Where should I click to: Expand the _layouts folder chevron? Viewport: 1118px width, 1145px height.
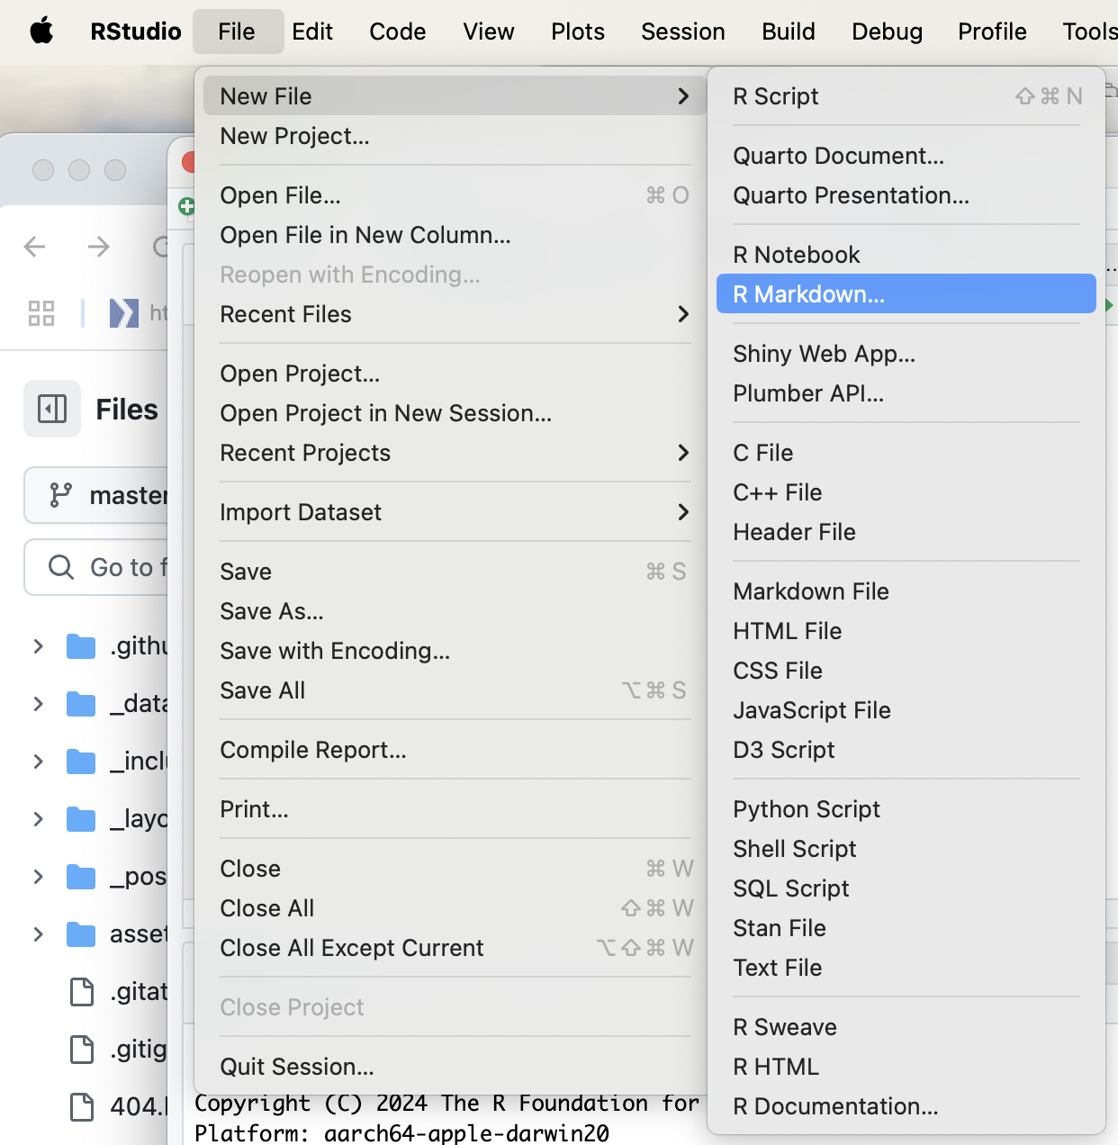click(38, 819)
